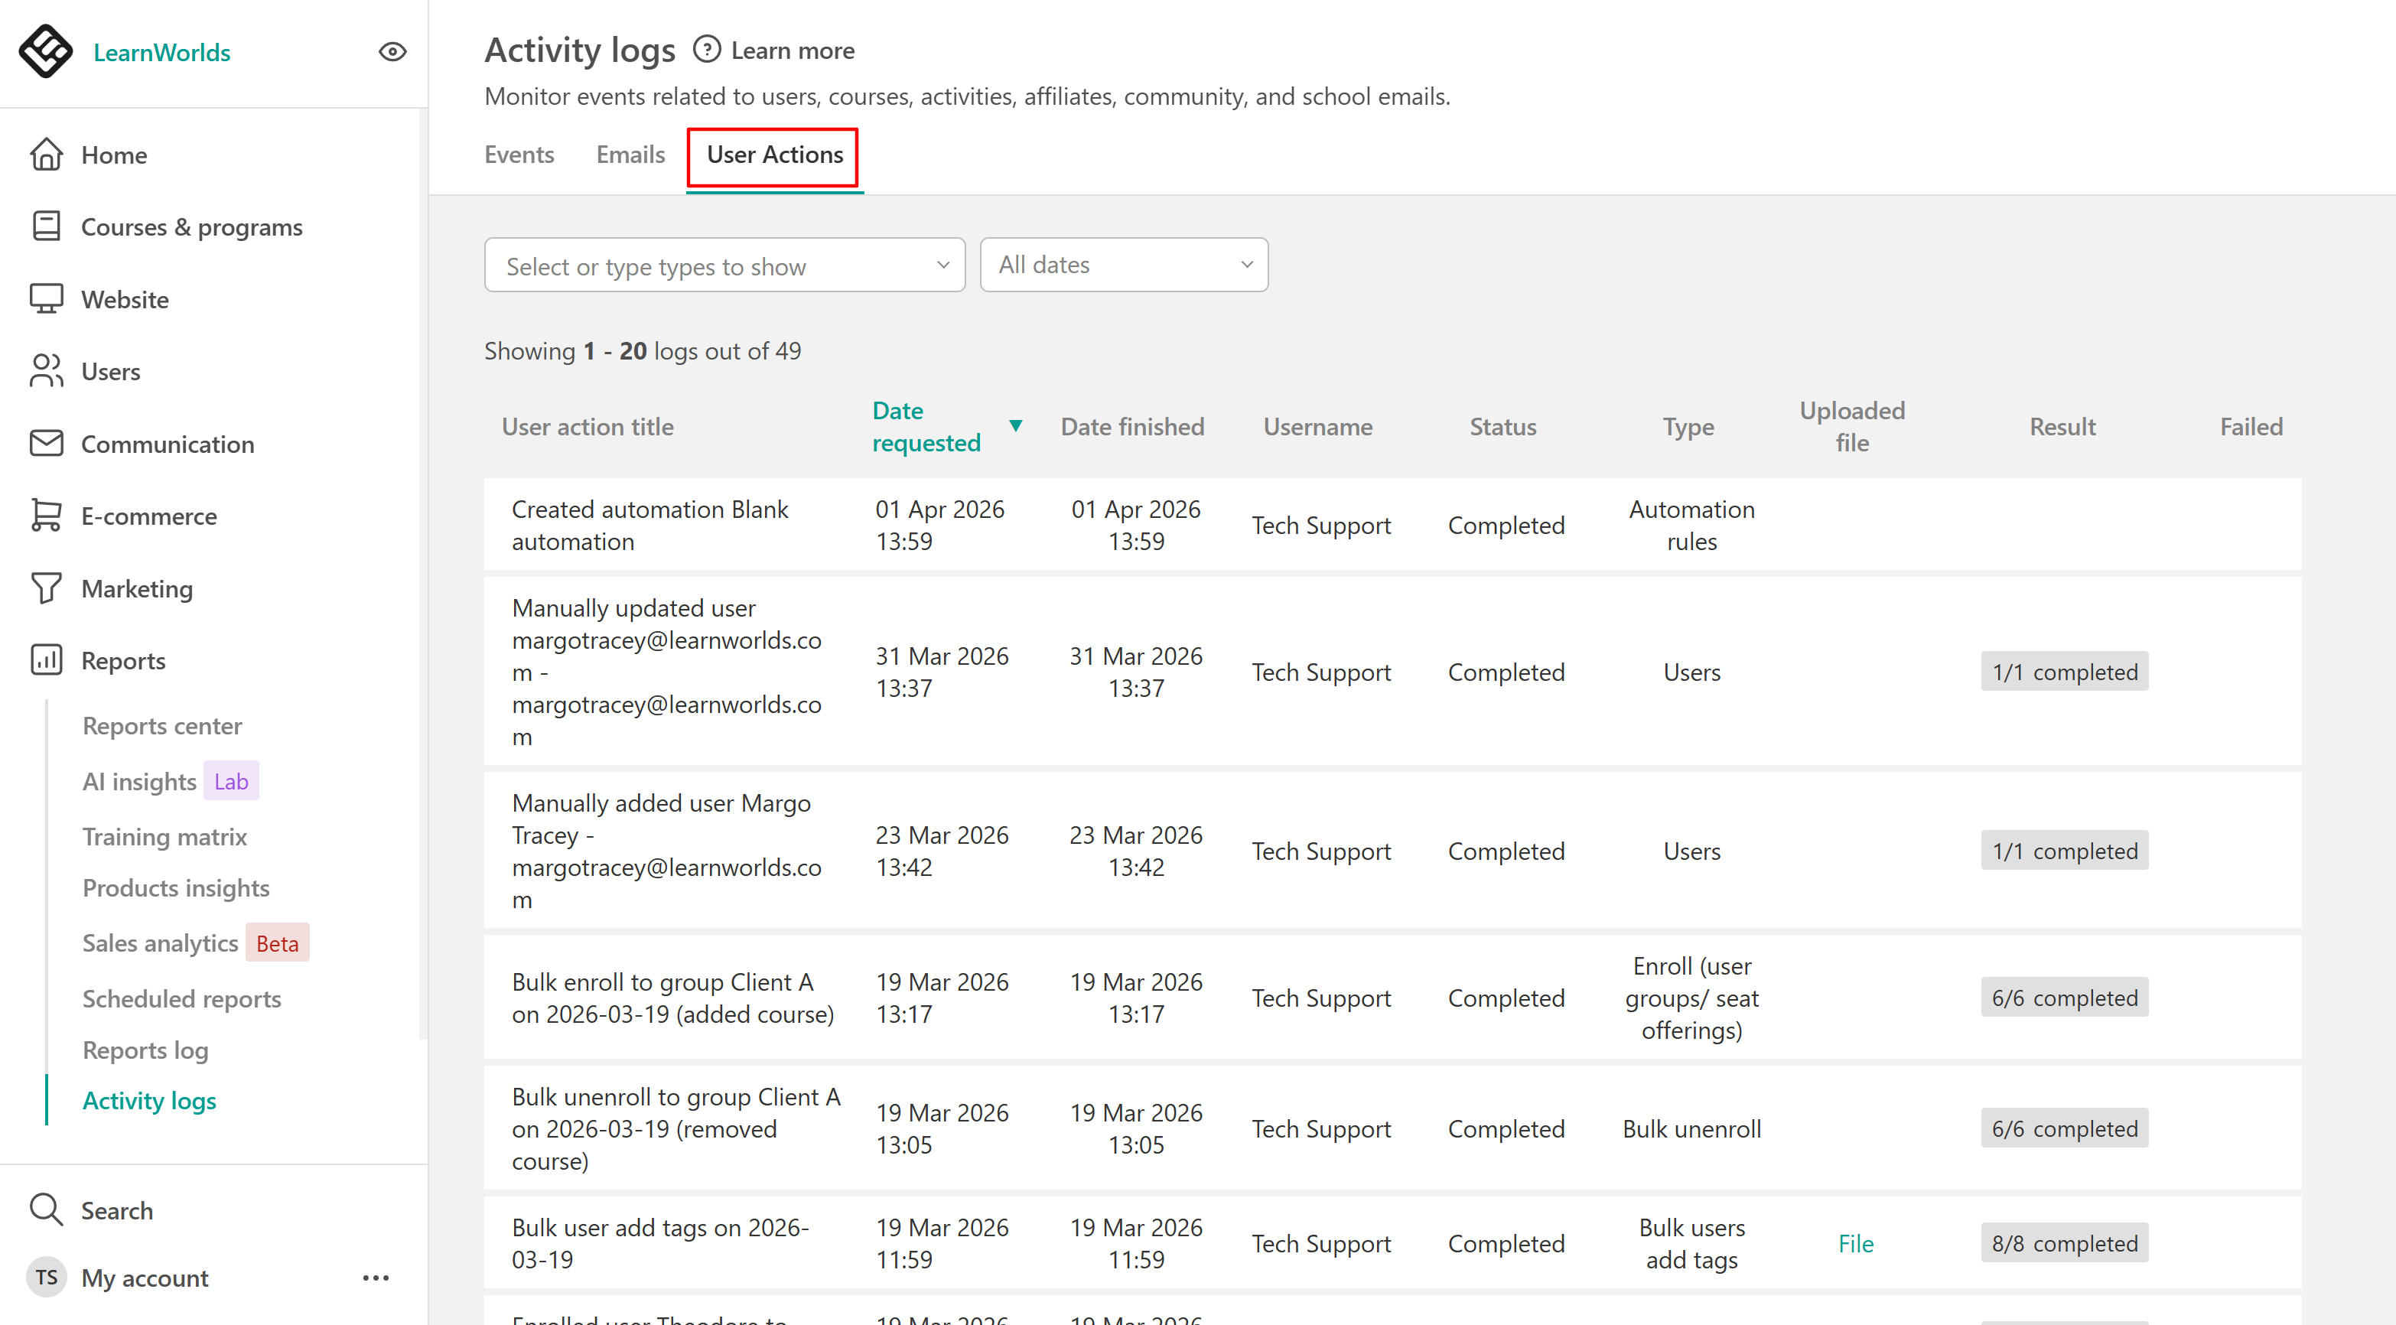Click the Learn more help link

(792, 50)
